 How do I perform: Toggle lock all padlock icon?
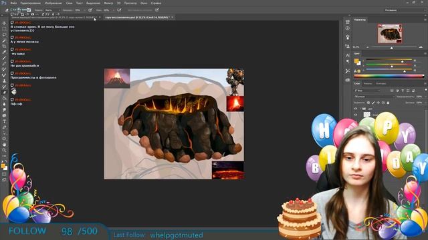tap(388, 103)
